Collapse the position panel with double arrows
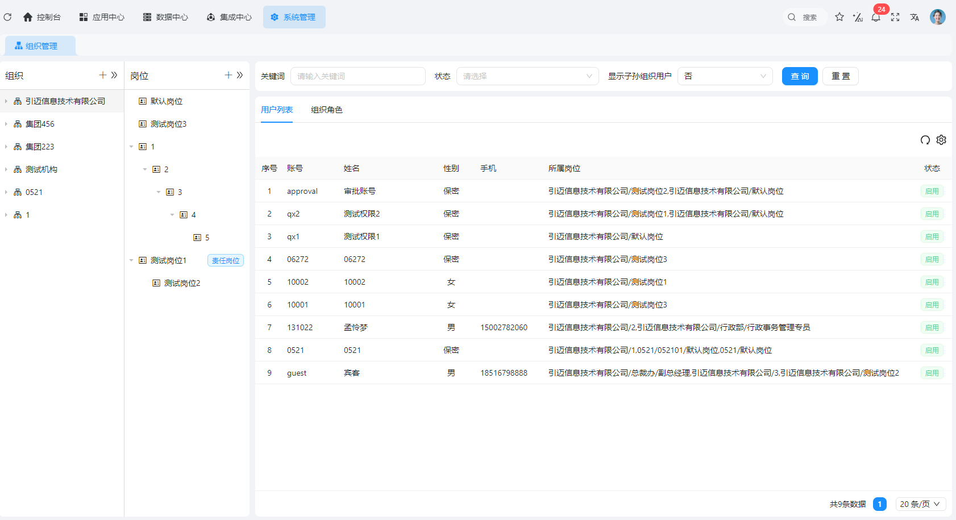956x520 pixels. click(240, 75)
